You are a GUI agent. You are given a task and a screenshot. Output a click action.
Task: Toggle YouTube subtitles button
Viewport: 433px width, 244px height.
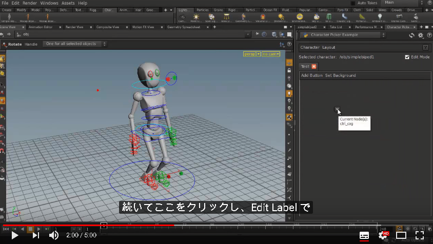coord(364,235)
